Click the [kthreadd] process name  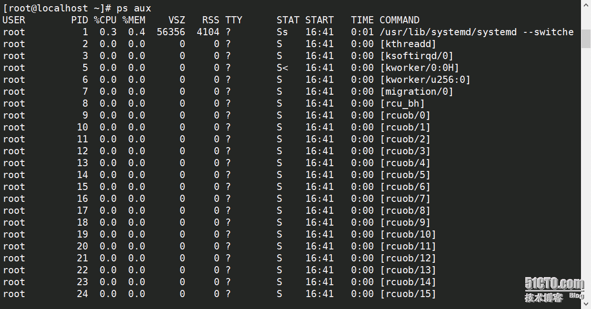408,44
